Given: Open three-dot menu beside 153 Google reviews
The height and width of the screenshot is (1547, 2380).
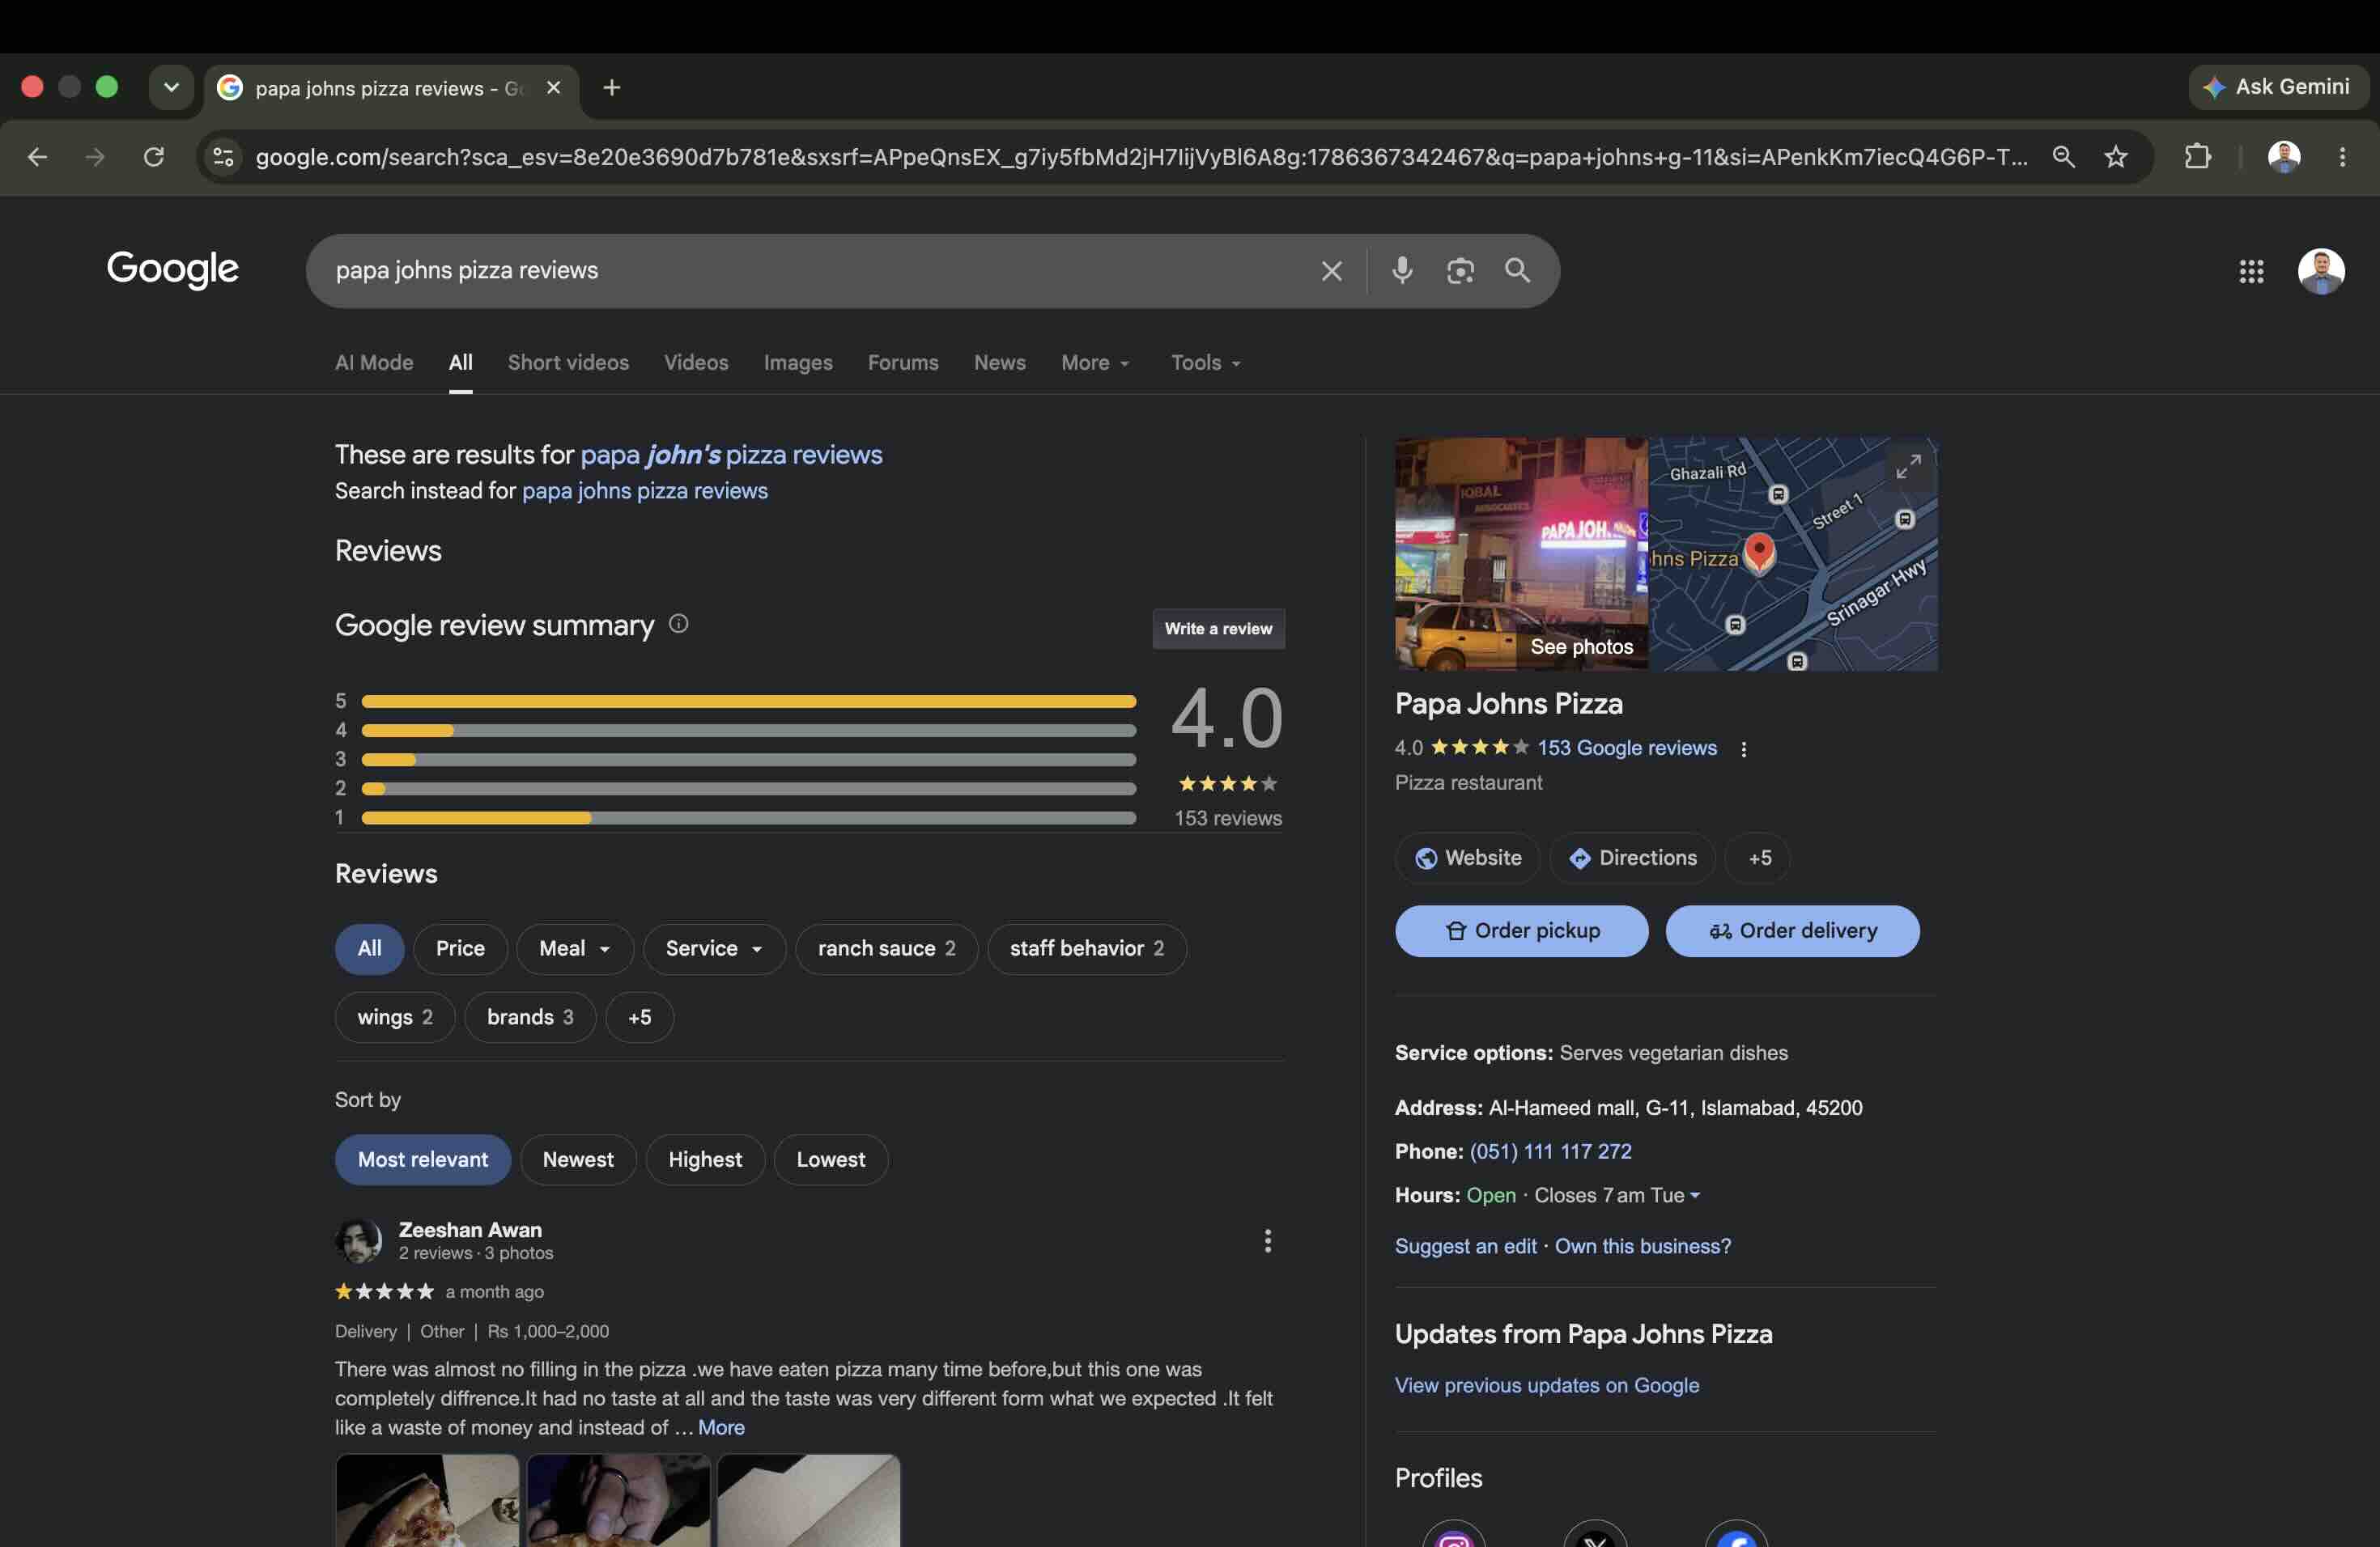Looking at the screenshot, I should pyautogui.click(x=1743, y=748).
